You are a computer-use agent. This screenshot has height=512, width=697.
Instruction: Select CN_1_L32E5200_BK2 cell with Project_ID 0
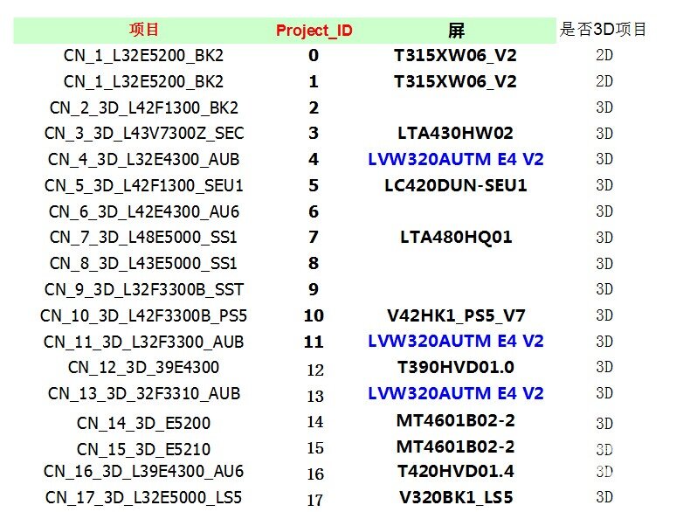(143, 56)
